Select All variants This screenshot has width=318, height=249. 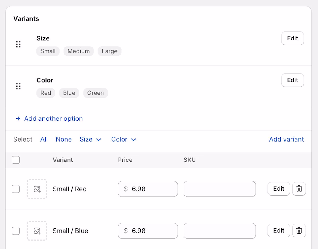[x=44, y=140]
